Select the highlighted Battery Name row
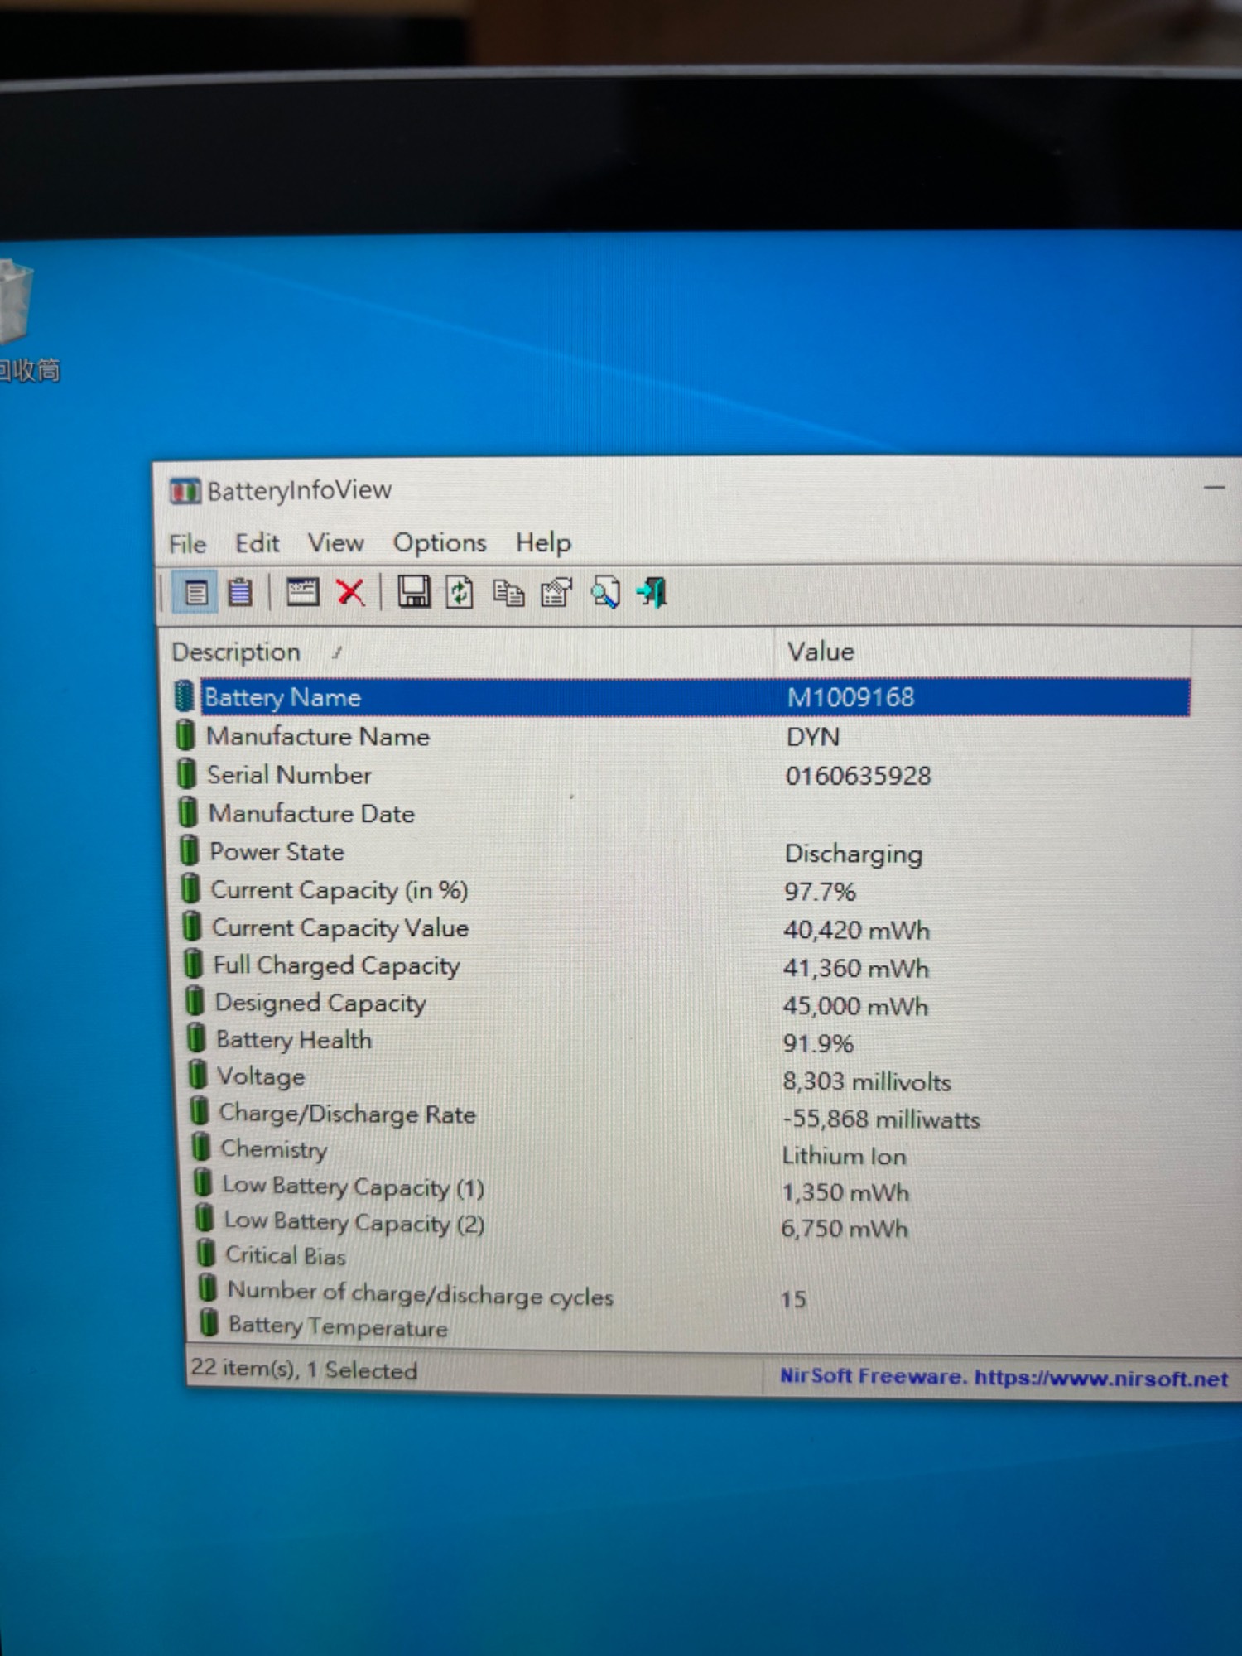 681,697
